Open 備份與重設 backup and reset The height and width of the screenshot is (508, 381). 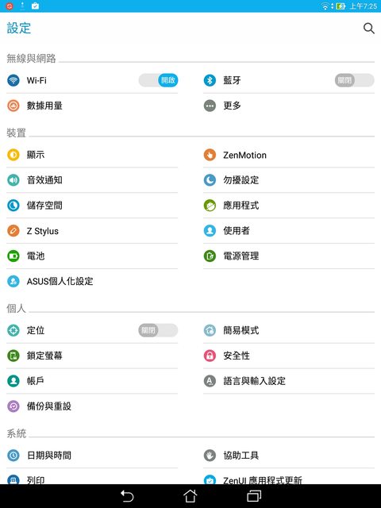(92, 406)
